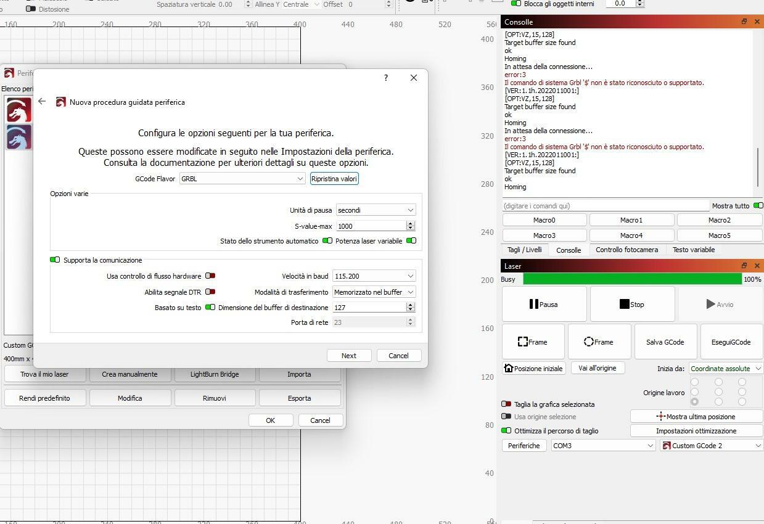
Task: Click Ripristina valori button
Action: (334, 179)
